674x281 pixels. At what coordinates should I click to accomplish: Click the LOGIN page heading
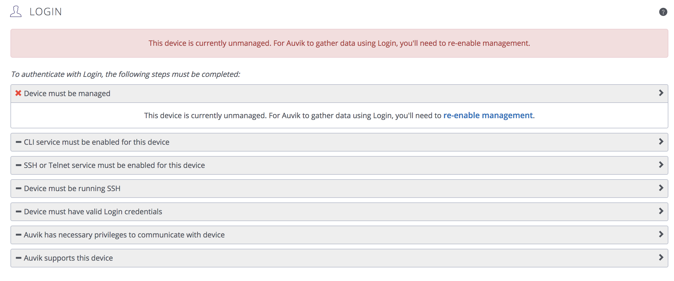coord(46,12)
